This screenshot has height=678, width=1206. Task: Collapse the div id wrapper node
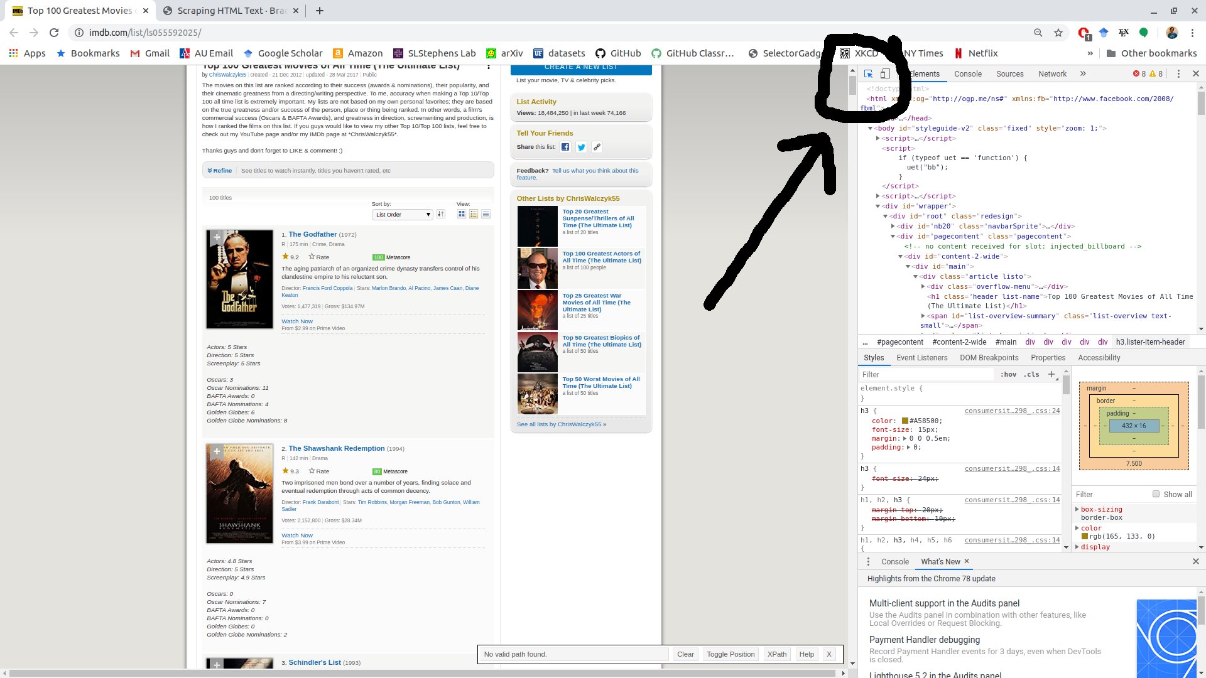[878, 206]
